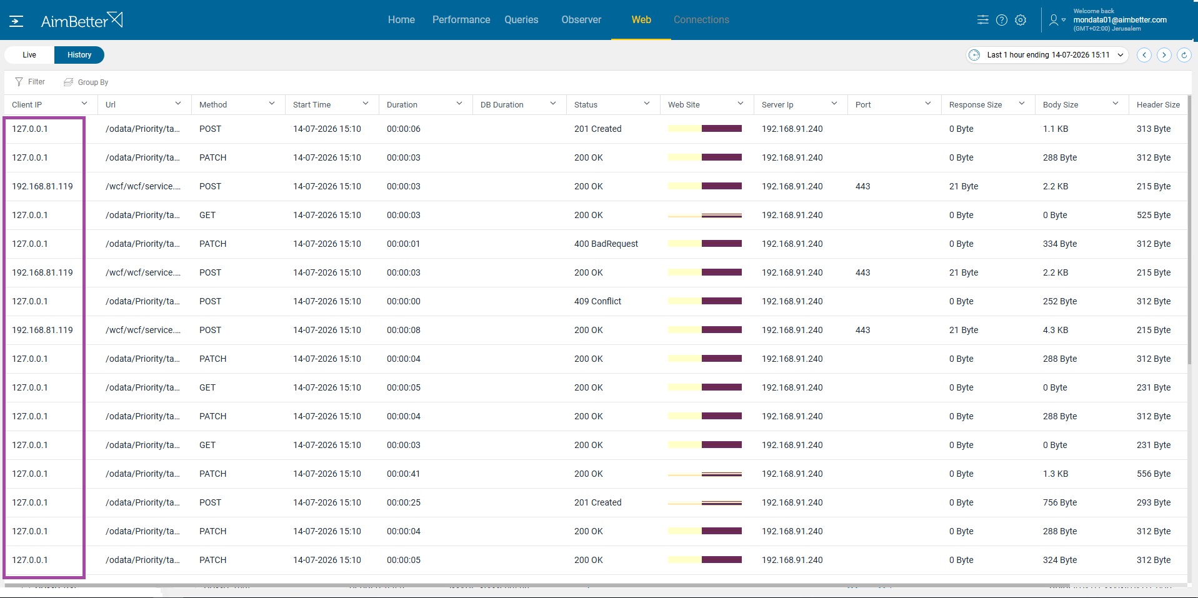Click the AimBetter logo
The width and height of the screenshot is (1198, 598).
coord(82,21)
